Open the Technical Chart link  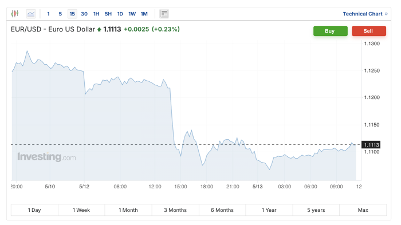point(363,14)
